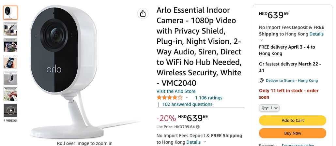Viewport: 336px width, 146px height.
Task: Expand the chevron after Details under price
Action: tap(205, 142)
